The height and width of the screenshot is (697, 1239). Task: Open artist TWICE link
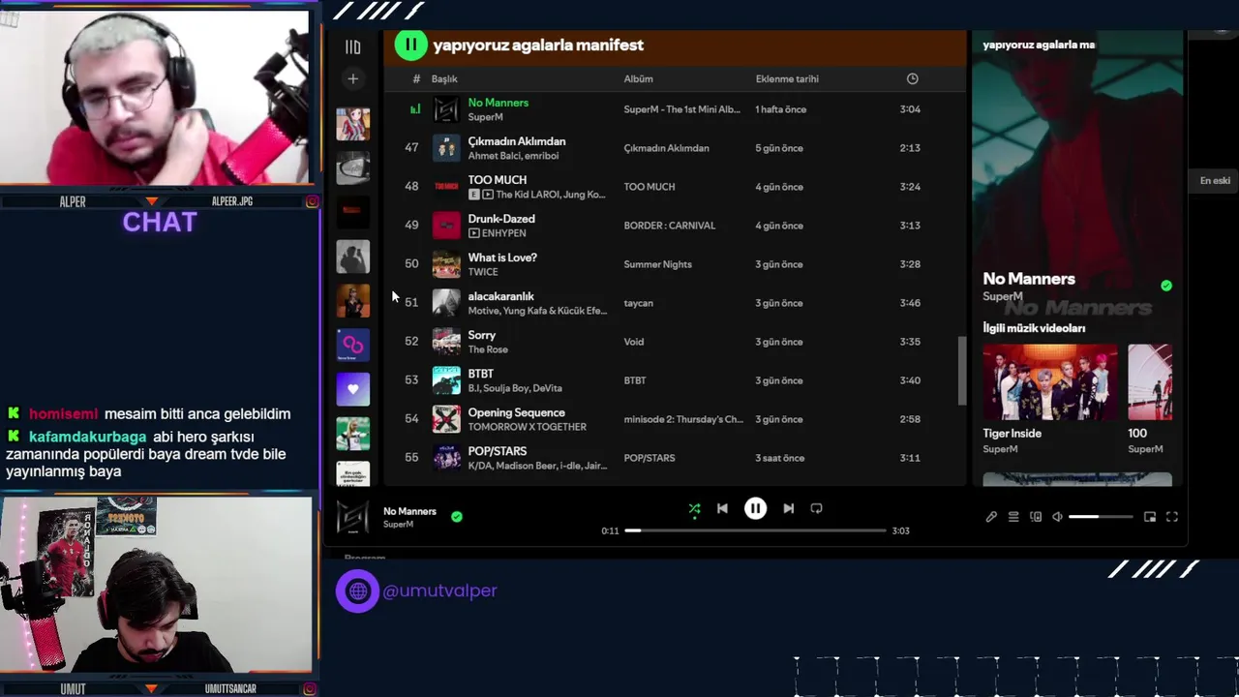483,272
